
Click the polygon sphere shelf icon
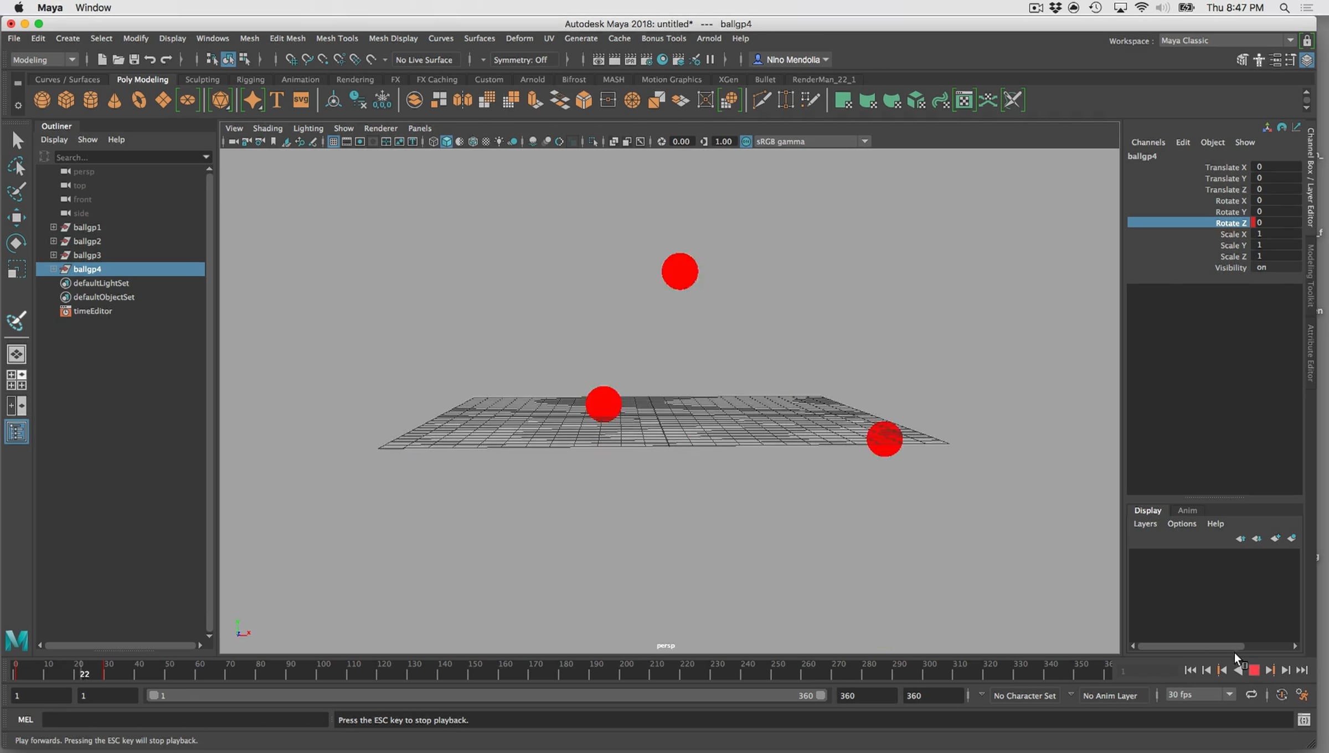42,100
